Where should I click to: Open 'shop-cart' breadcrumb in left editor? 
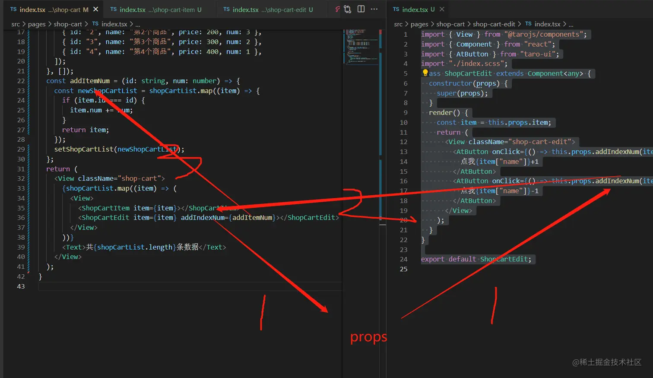pos(68,24)
